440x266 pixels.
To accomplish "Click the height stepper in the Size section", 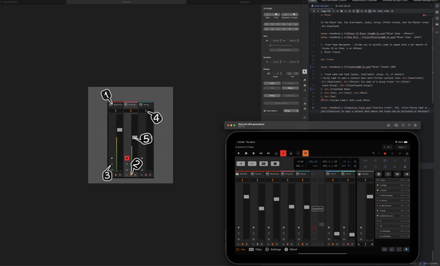I will 298,41.
